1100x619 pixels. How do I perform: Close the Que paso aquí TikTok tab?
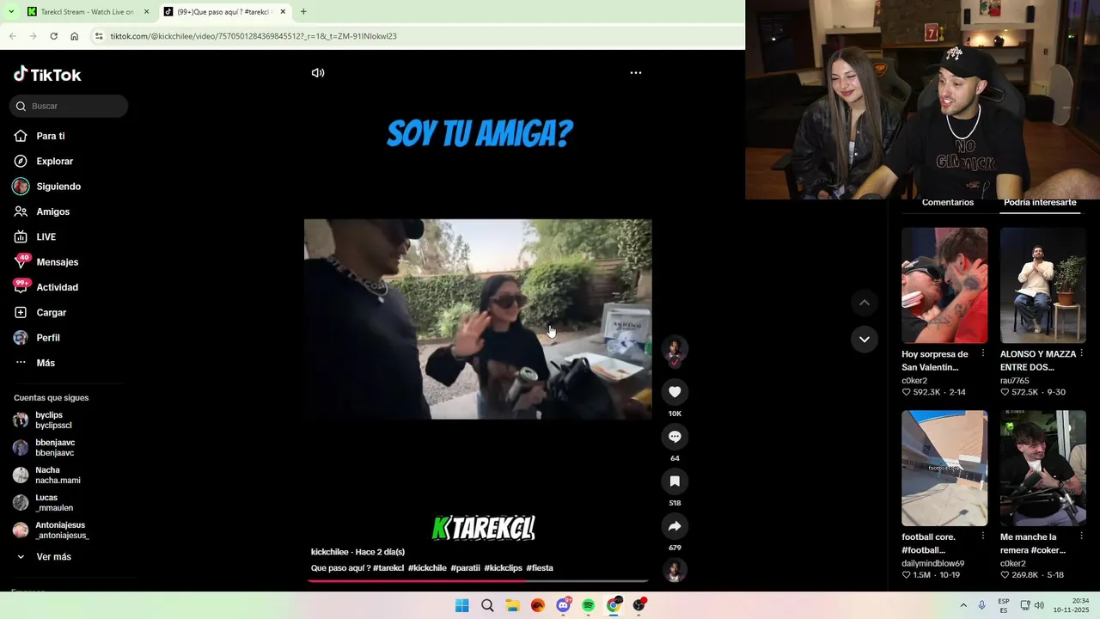pos(283,12)
